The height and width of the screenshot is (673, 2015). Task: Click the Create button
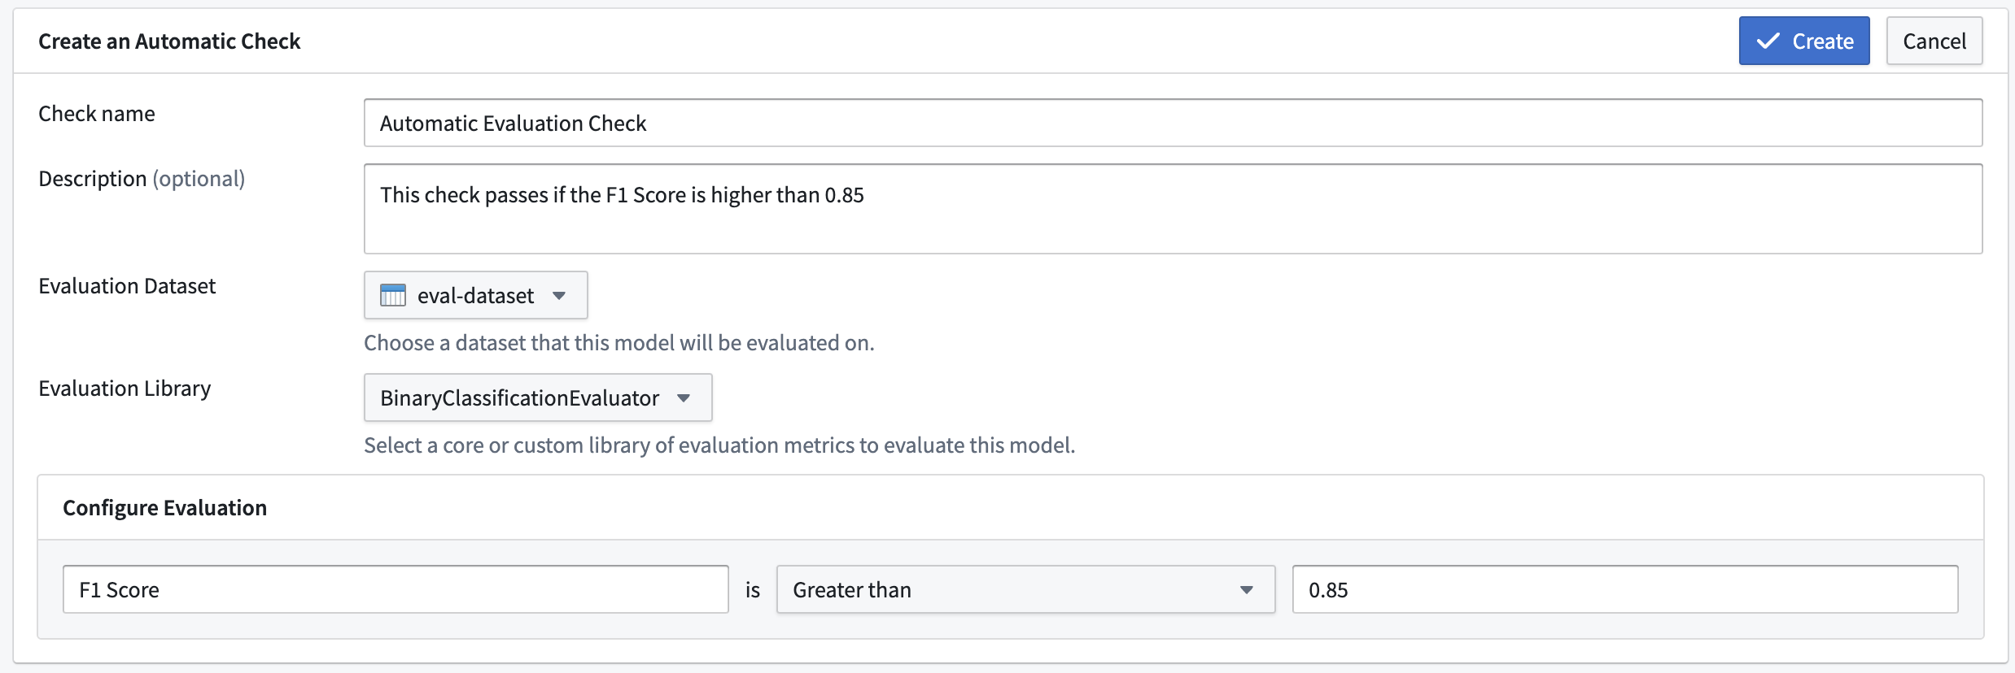[x=1804, y=41]
